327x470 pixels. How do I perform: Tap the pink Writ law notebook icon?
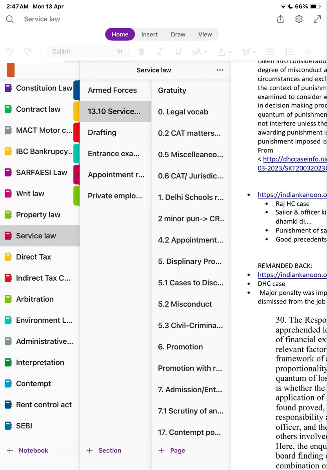[x=8, y=194]
